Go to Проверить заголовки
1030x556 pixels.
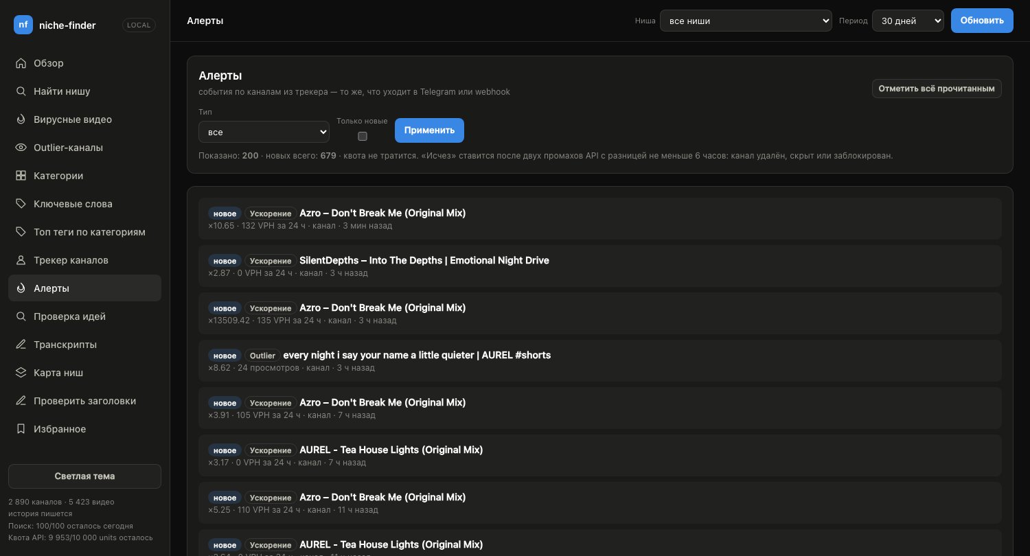point(84,401)
